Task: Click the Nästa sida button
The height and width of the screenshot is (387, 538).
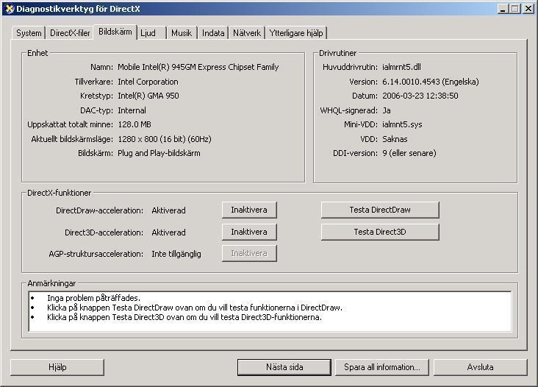Action: (284, 367)
